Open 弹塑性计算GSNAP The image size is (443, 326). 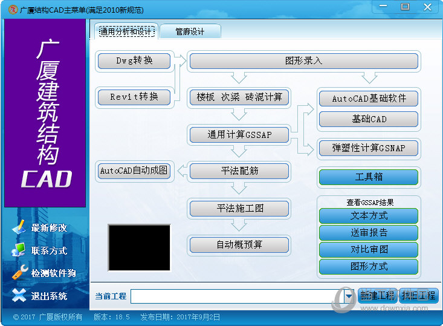[368, 148]
